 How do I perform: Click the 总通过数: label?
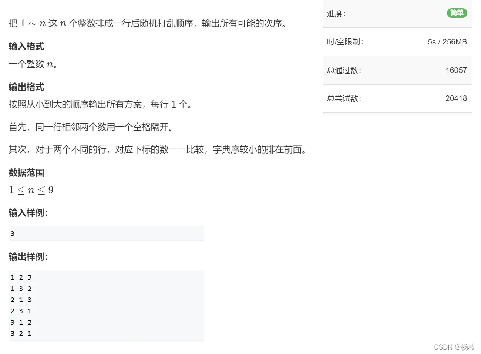click(344, 70)
